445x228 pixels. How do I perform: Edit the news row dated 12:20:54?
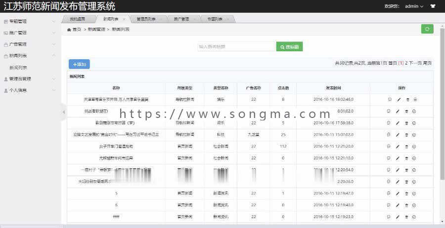[398, 170]
